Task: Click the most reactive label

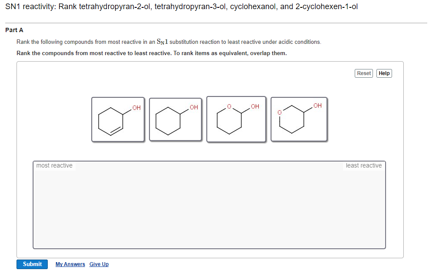Action: pyautogui.click(x=54, y=165)
